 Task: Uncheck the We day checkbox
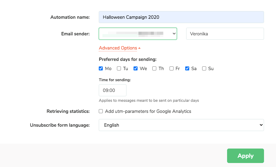[x=135, y=69]
